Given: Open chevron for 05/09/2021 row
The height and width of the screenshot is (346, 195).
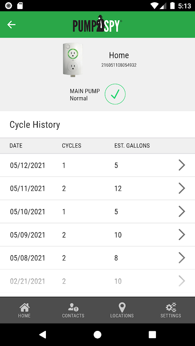Looking at the screenshot, I should pyautogui.click(x=182, y=235).
